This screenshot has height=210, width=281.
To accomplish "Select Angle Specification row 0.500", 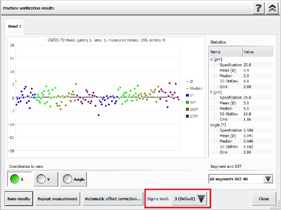I will tap(241, 130).
